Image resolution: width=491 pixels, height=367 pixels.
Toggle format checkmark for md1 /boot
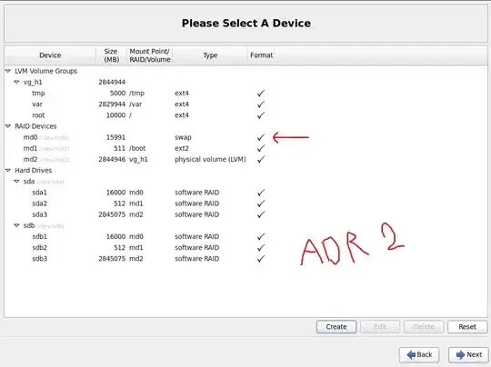(261, 148)
